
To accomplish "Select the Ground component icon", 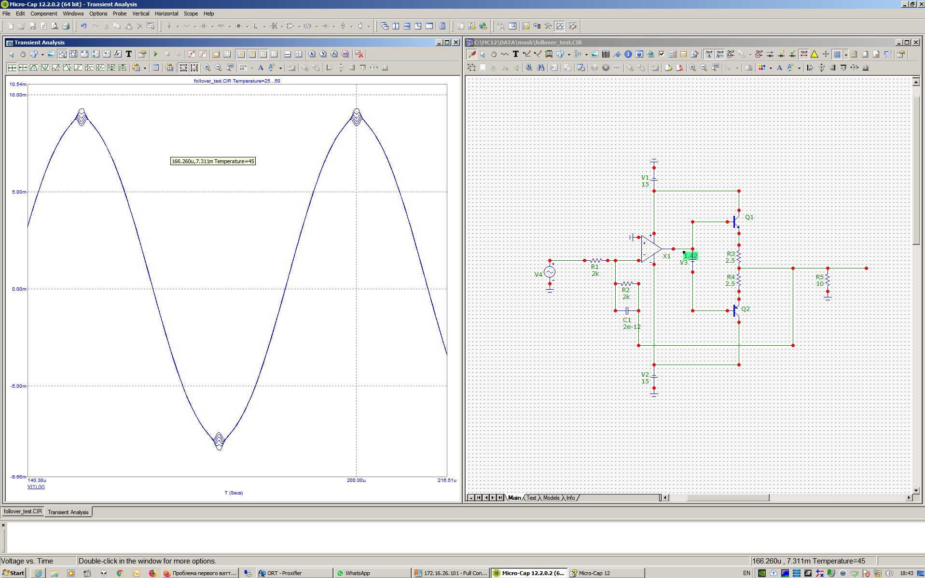I will tap(169, 26).
